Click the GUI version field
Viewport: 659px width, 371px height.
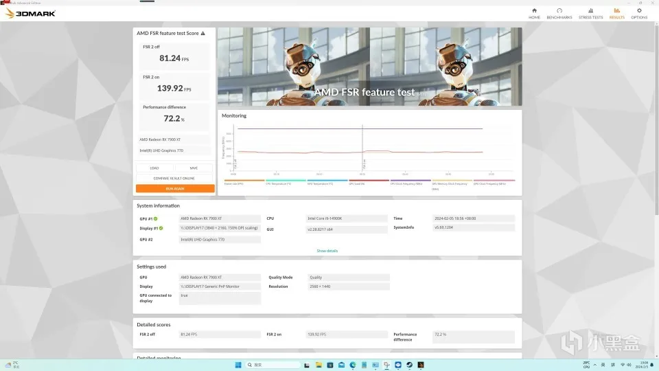(x=347, y=229)
